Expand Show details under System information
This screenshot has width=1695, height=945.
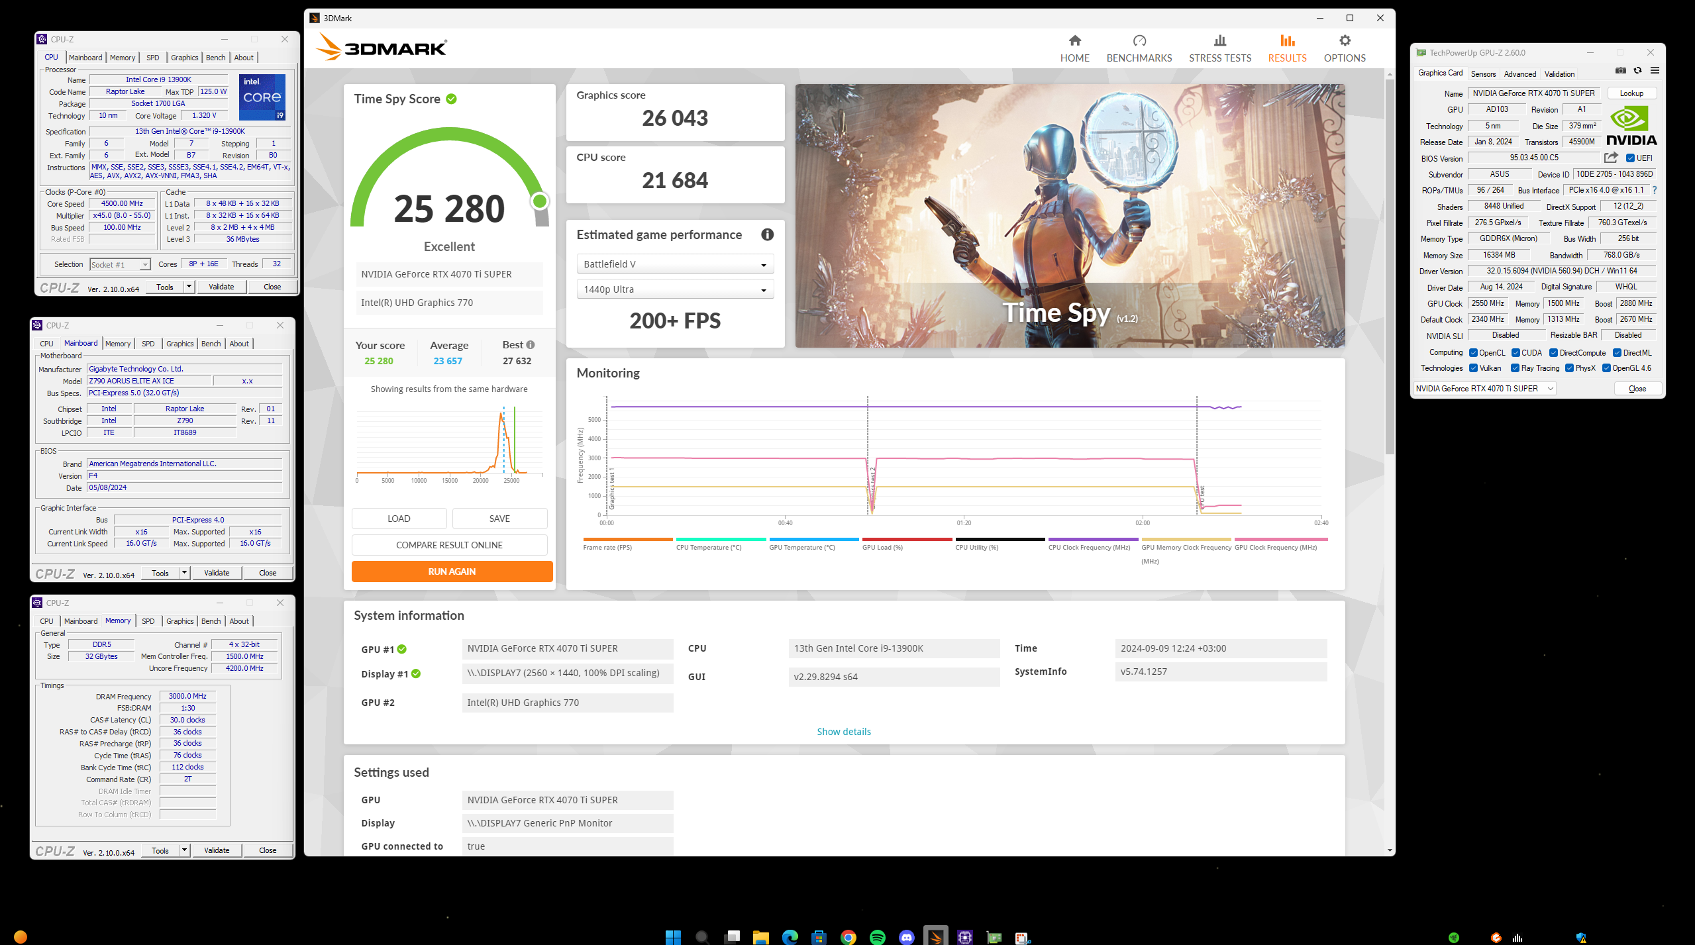pos(843,731)
